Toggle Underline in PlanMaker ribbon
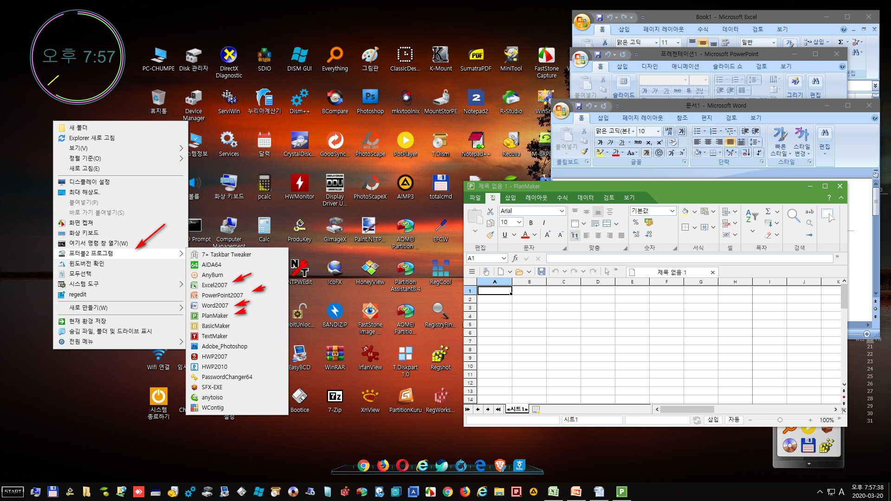 (x=505, y=235)
